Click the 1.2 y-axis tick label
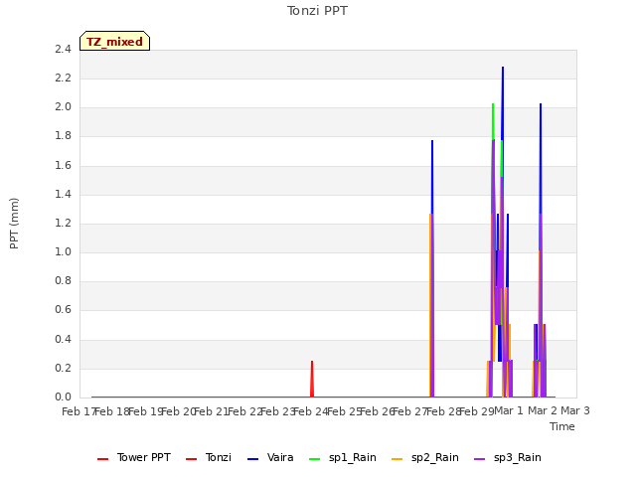Screen dimensions: 636x477 click(x=63, y=223)
